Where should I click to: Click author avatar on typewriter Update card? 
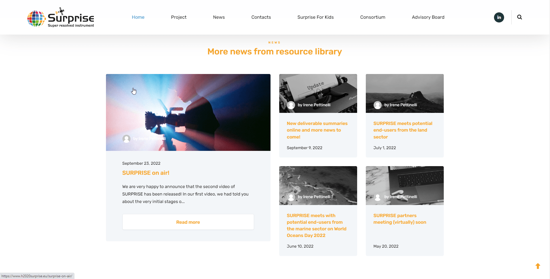pos(291,105)
